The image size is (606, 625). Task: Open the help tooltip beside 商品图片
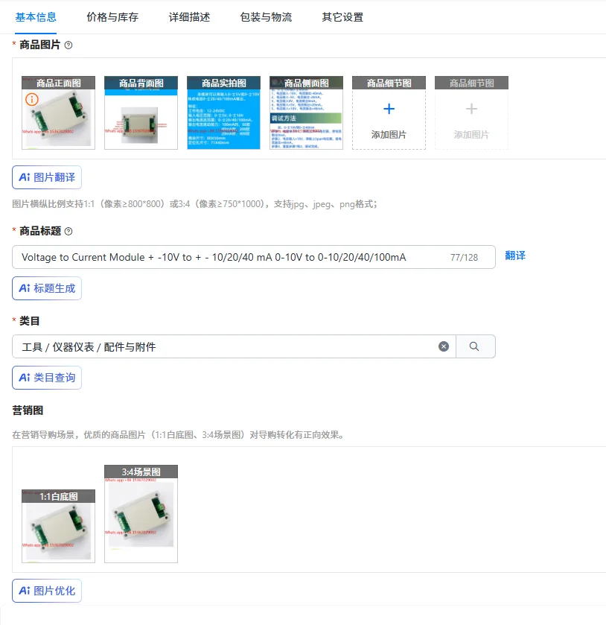click(68, 45)
